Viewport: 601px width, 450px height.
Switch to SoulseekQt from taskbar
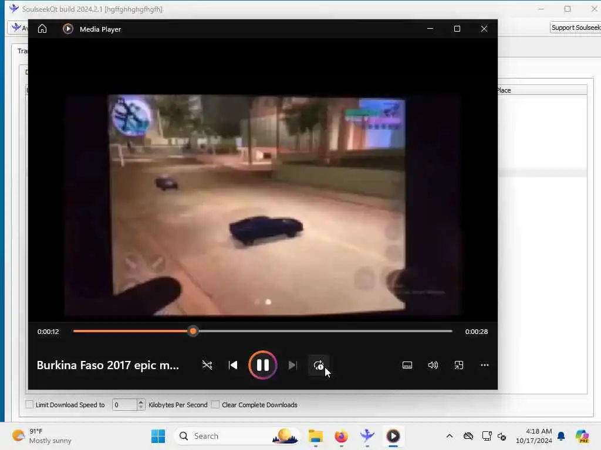[x=367, y=436]
